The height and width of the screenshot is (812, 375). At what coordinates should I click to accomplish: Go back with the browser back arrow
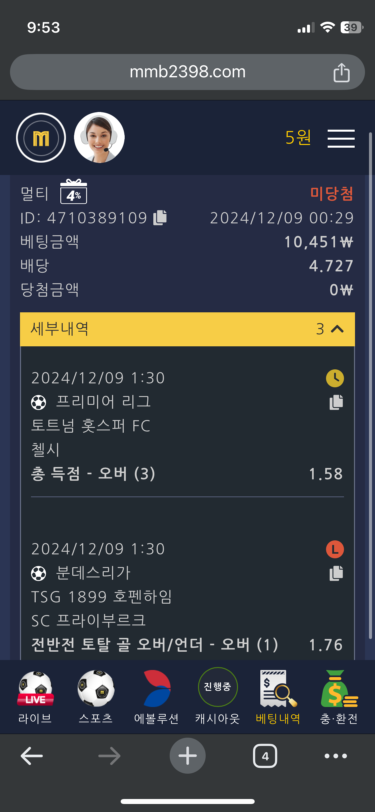coord(32,756)
